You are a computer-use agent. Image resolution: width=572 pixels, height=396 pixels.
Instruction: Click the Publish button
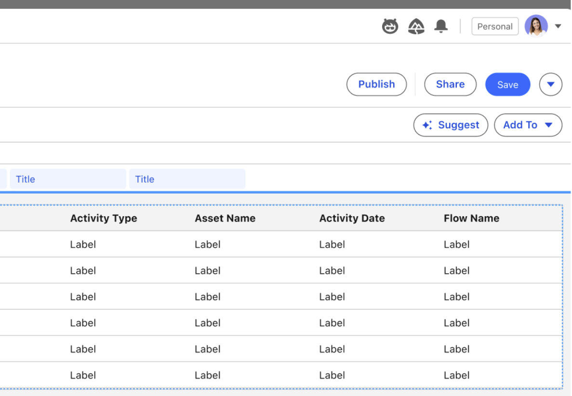[376, 84]
